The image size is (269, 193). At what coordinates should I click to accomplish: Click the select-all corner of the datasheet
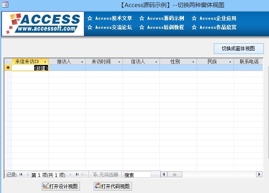pos(8,61)
